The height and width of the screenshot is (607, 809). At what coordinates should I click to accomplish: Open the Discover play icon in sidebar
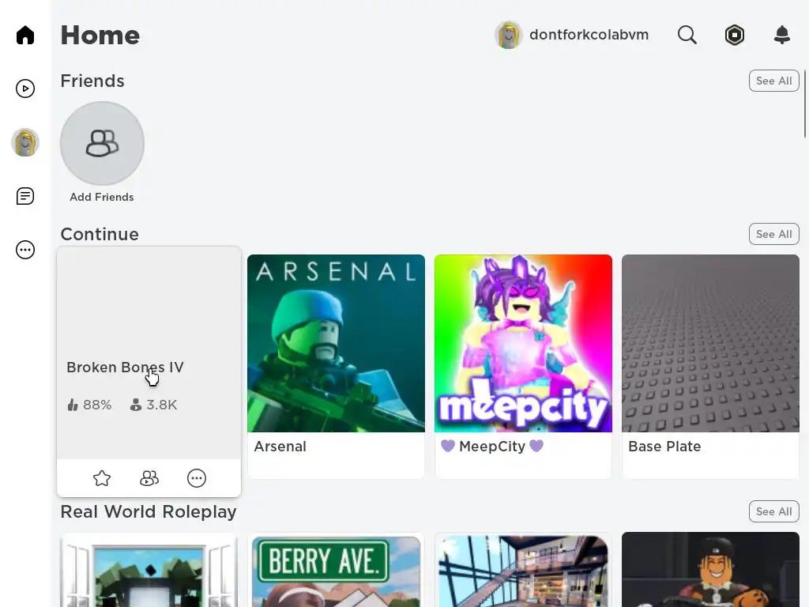click(24, 89)
